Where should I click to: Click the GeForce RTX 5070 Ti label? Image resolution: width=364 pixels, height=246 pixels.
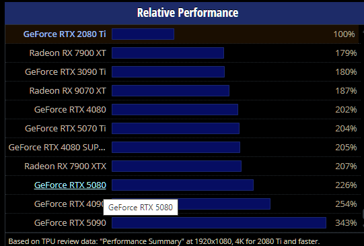click(x=65, y=128)
